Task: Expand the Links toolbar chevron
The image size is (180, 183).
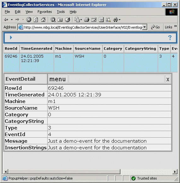Action: click(176, 26)
